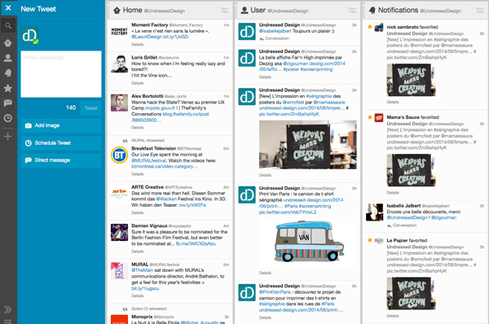489x324 pixels.
Task: Expand Details of Breakfast Television tweet
Action: point(138,174)
